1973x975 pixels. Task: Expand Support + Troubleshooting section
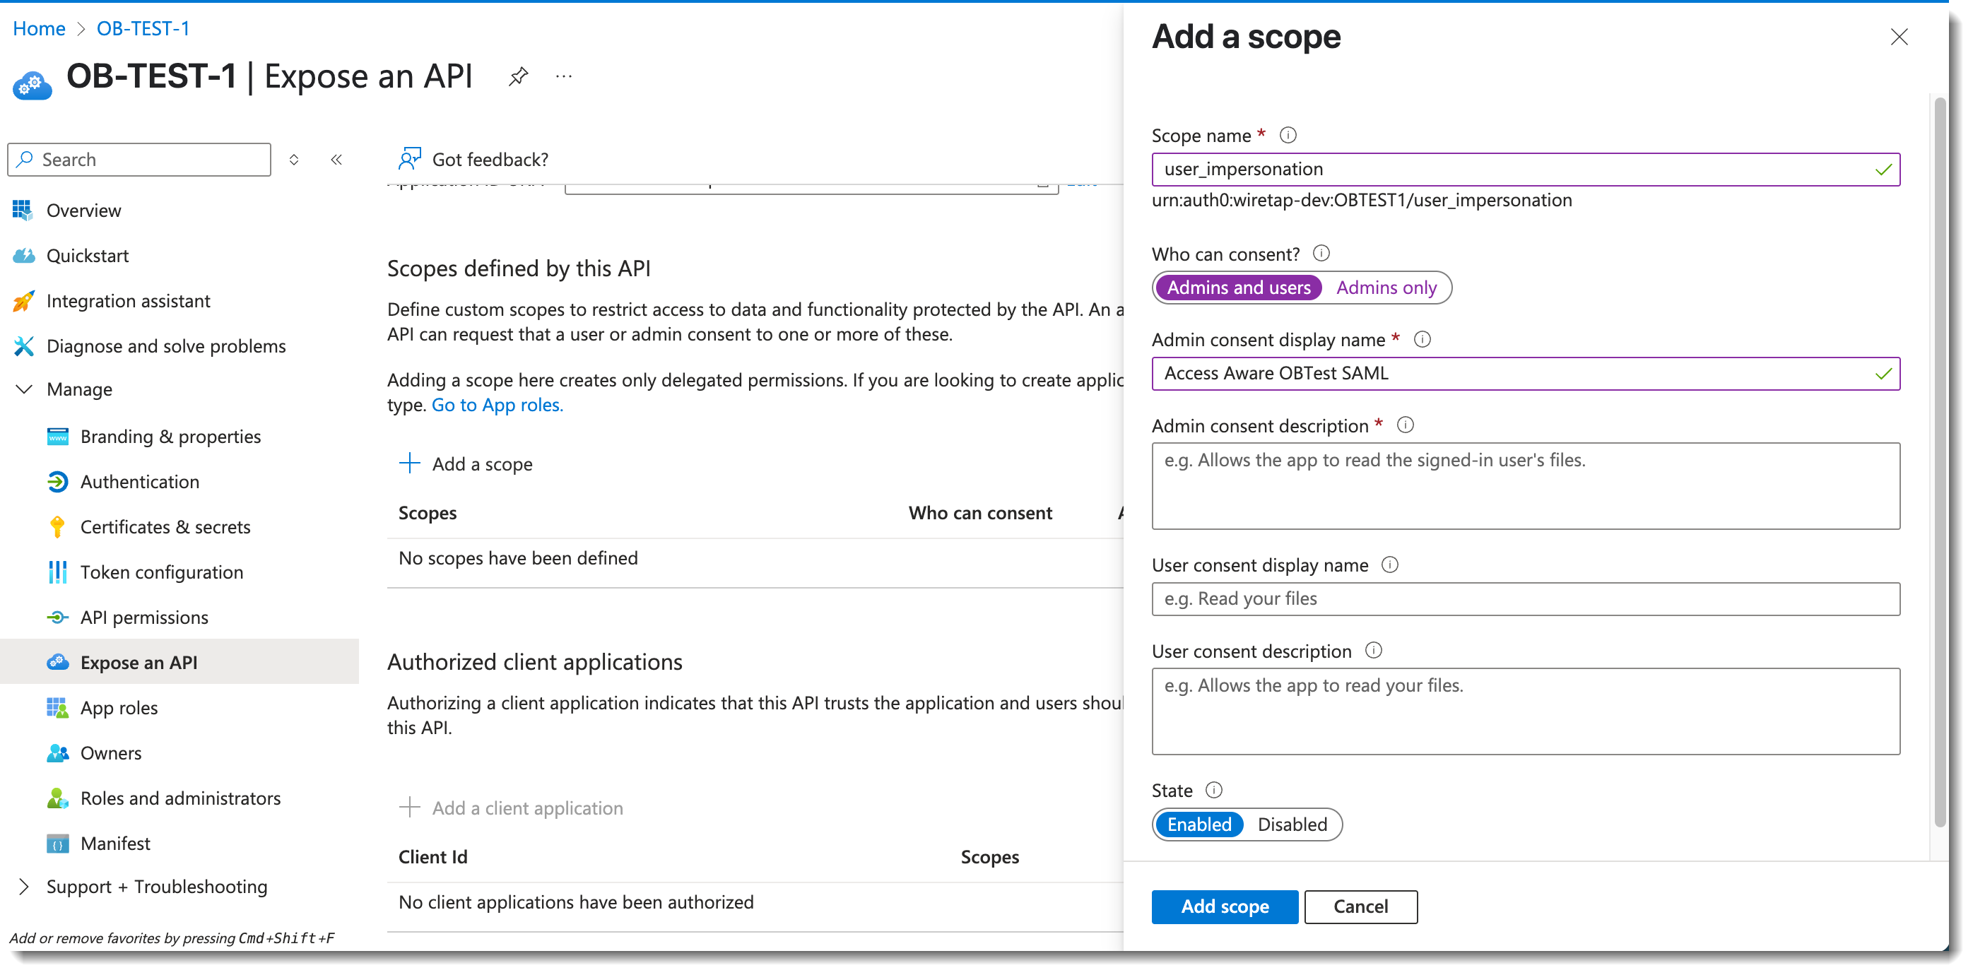[x=24, y=886]
